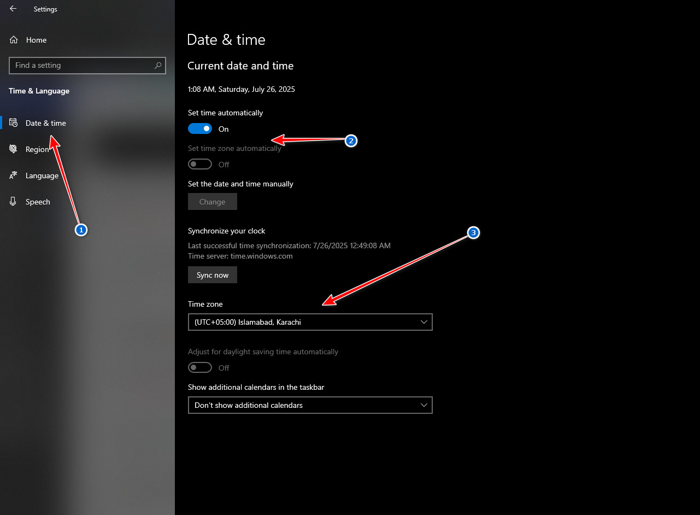Image resolution: width=700 pixels, height=515 pixels.
Task: Turn on daylight saving time adjustment
Action: tap(199, 367)
